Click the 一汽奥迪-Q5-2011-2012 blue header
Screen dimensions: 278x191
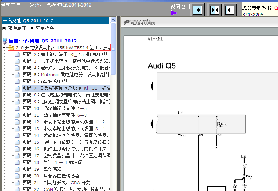tap(56, 21)
